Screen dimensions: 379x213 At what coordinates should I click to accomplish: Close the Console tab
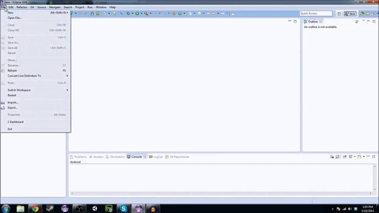144,157
